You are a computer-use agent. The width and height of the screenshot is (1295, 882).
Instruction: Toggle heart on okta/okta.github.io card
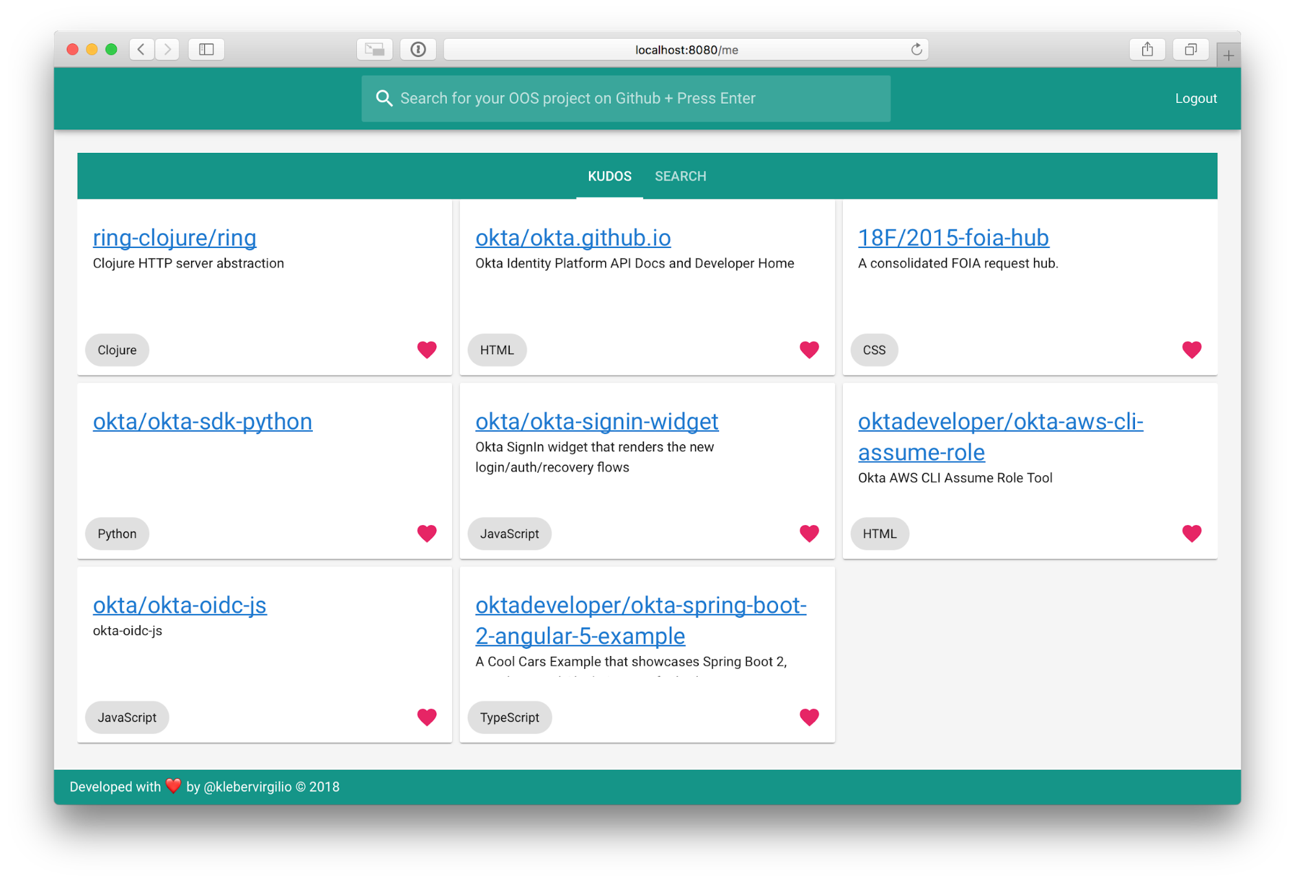click(x=809, y=350)
